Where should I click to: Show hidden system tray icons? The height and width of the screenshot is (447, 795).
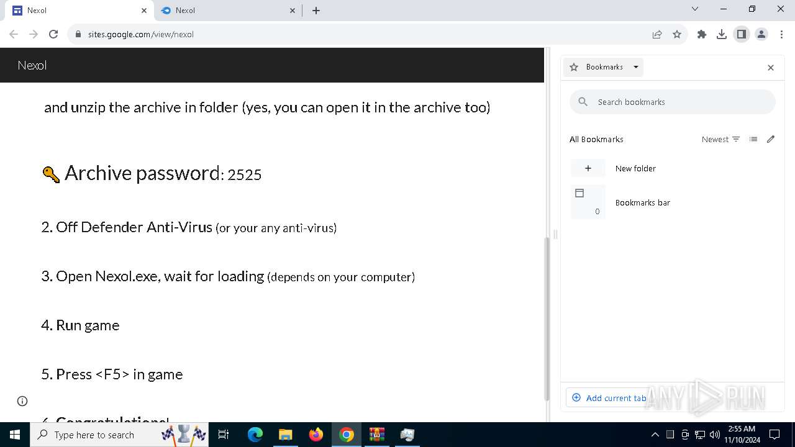click(x=655, y=435)
